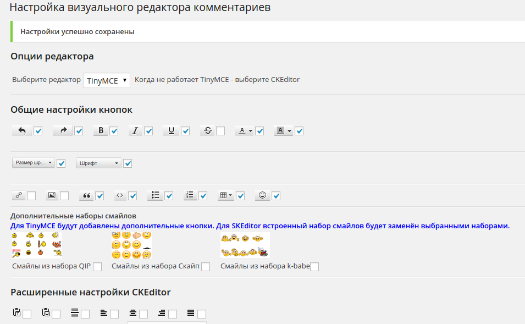Image resolution: width=525 pixels, height=324 pixels.
Task: Open the TinyMCE editor selection dropdown
Action: coord(107,80)
